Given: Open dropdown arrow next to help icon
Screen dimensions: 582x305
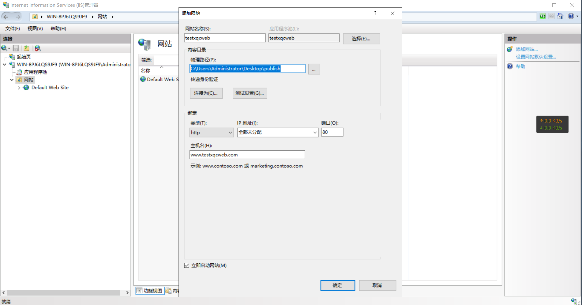Looking at the screenshot, I should tap(577, 16).
